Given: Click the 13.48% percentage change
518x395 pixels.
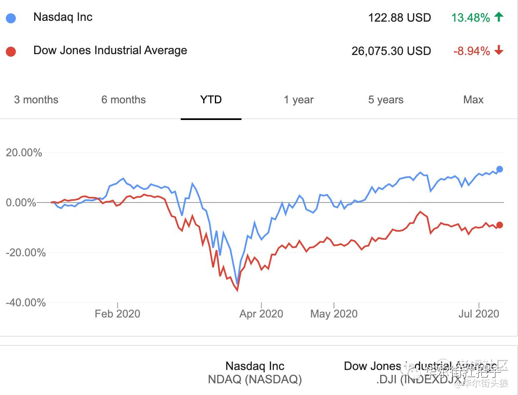Looking at the screenshot, I should click(x=471, y=18).
